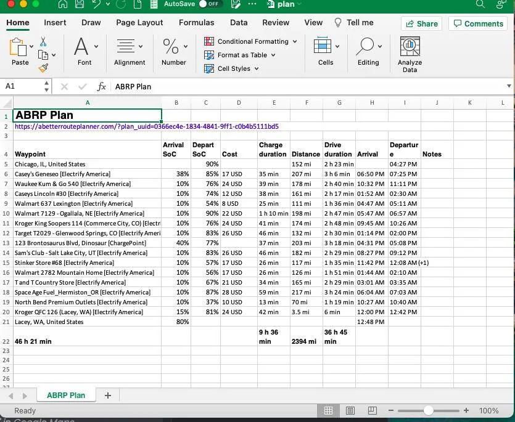Click the Name Box showing A1

(22, 86)
